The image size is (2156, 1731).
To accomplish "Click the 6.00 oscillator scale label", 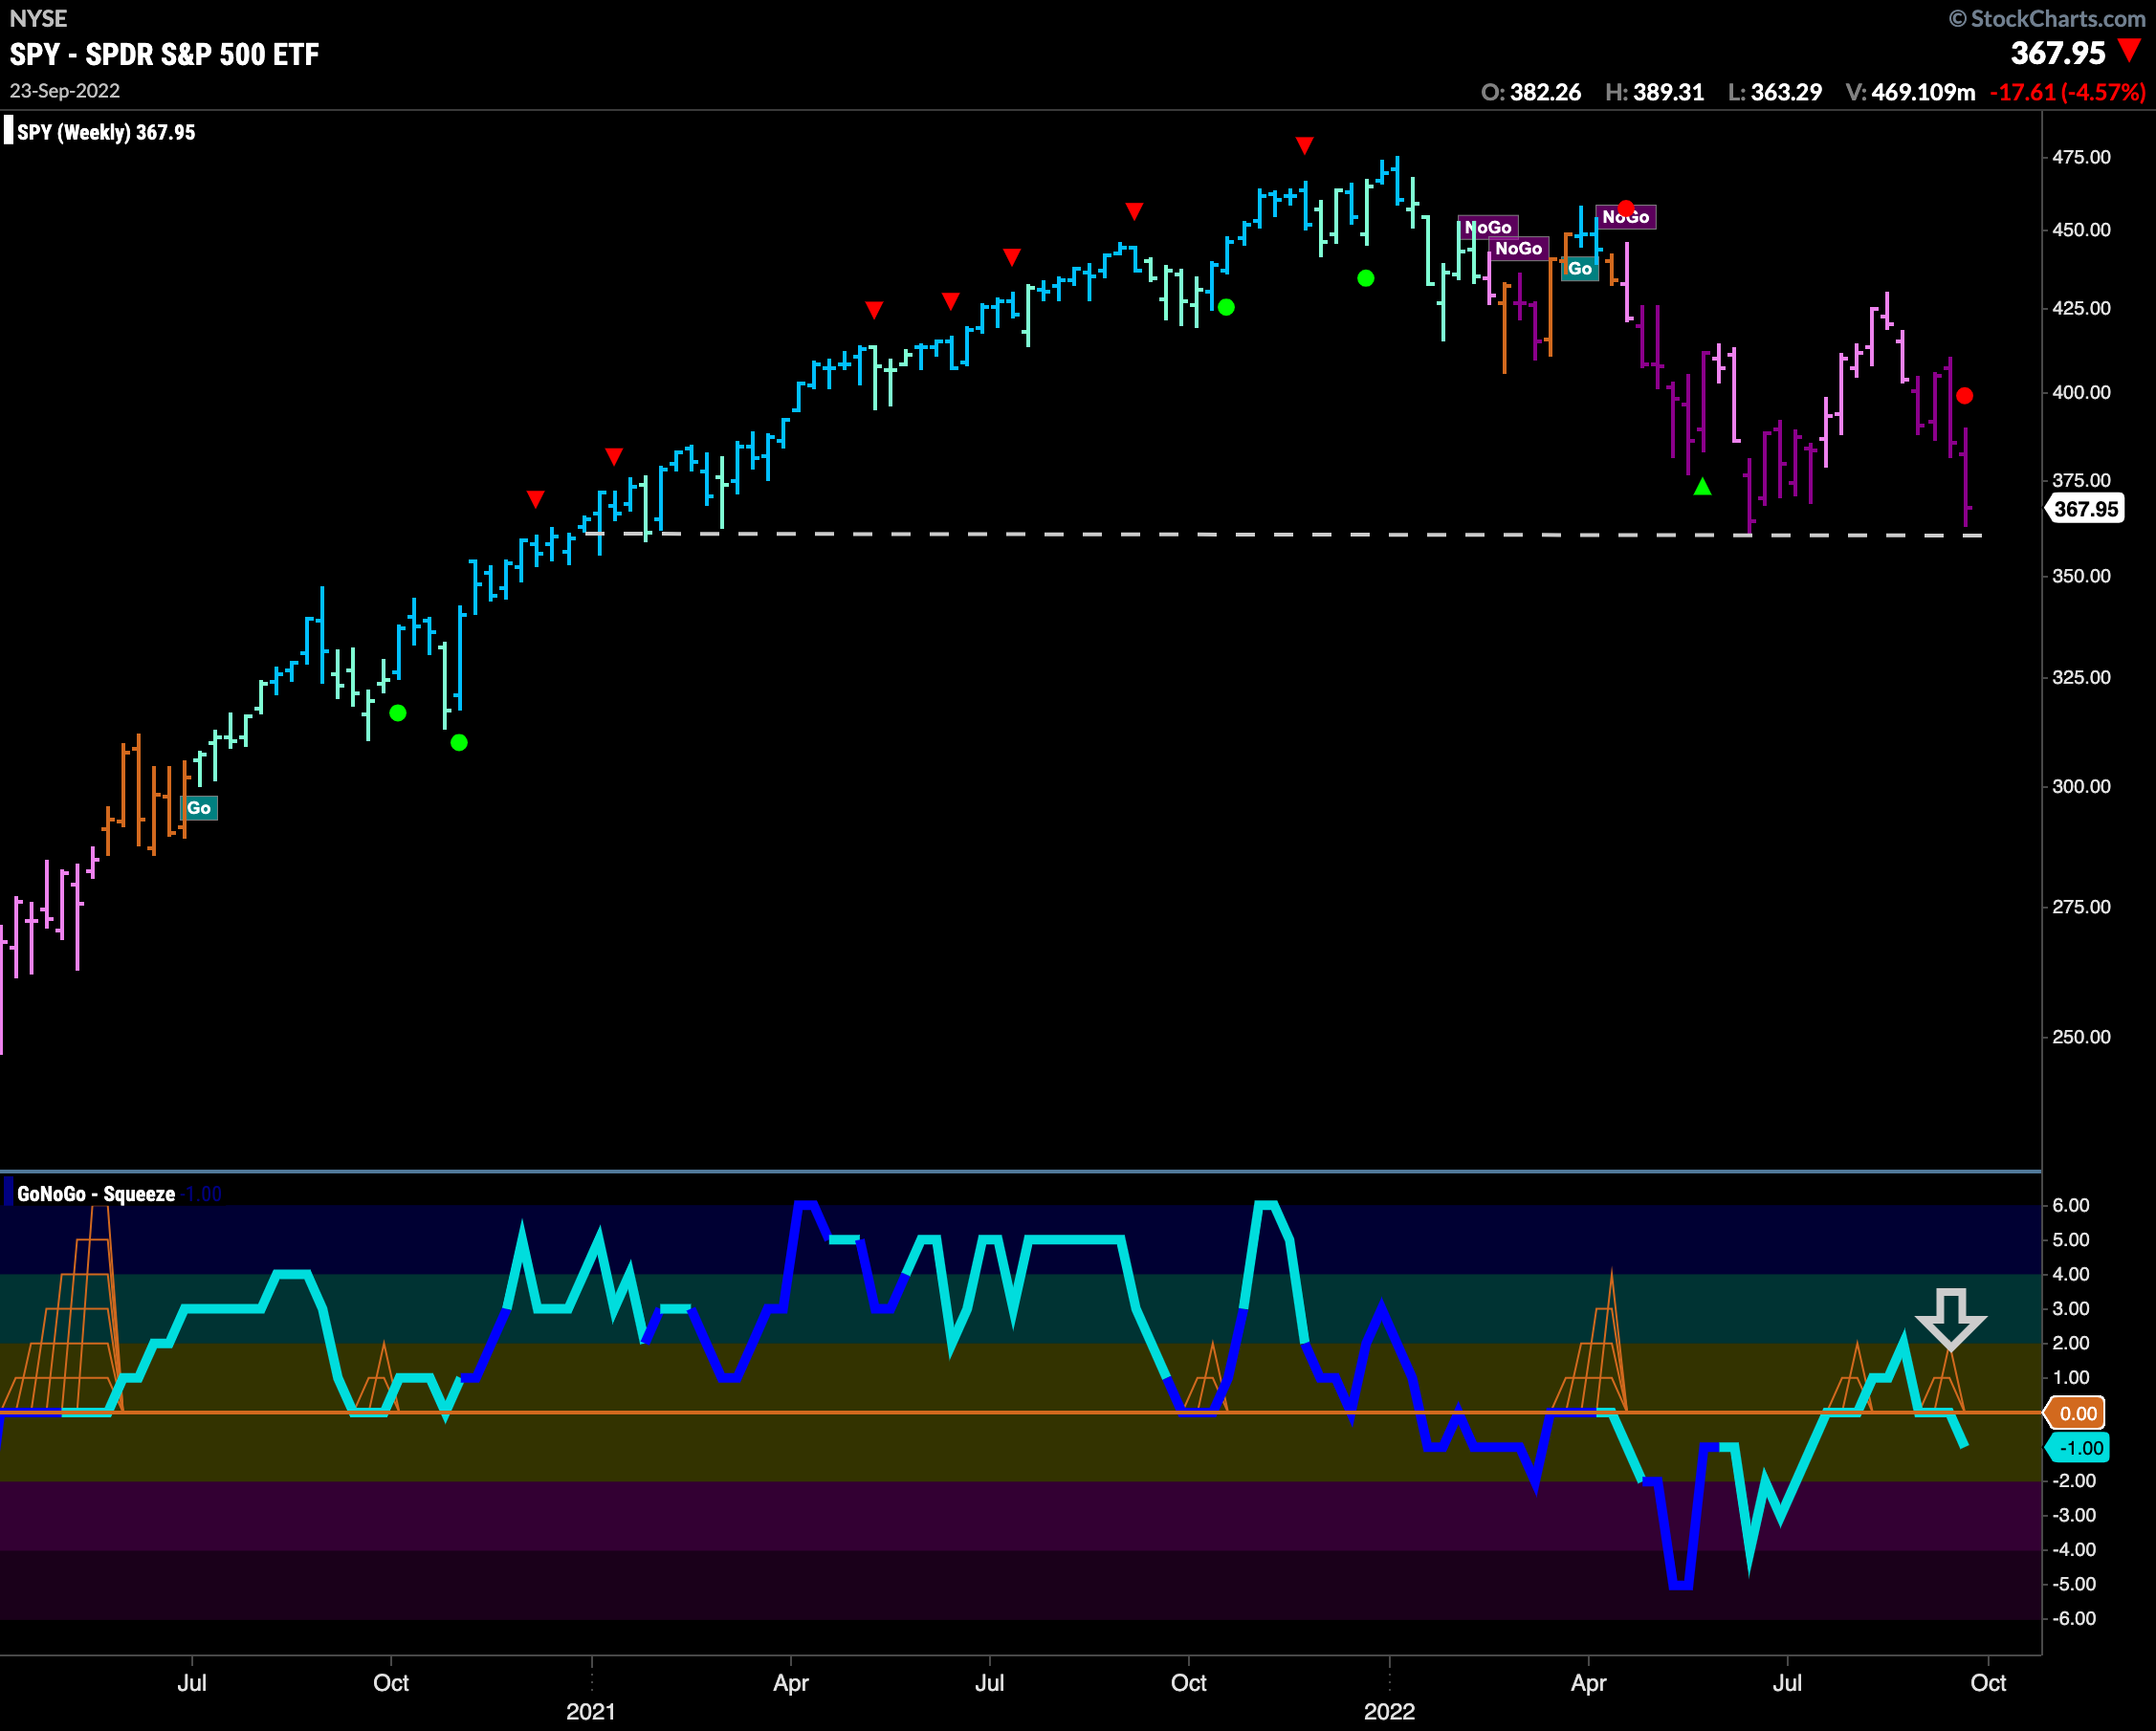I will click(2070, 1205).
